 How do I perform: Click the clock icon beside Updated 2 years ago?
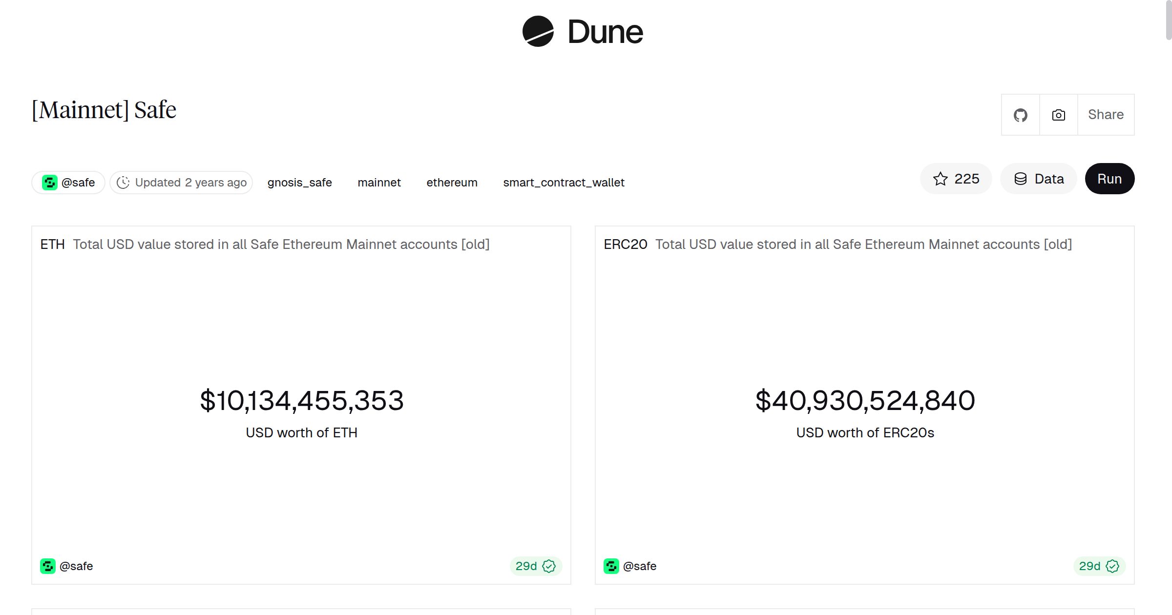click(x=124, y=182)
